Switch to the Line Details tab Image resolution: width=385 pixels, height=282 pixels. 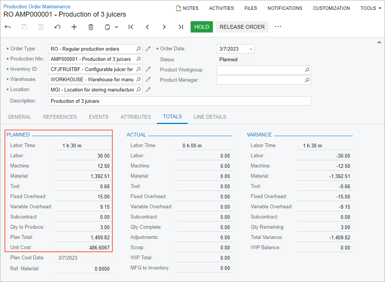[210, 117]
